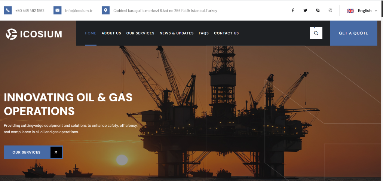Expand the English language dropdown
Screen dimensions: 383x181
[x=362, y=11]
